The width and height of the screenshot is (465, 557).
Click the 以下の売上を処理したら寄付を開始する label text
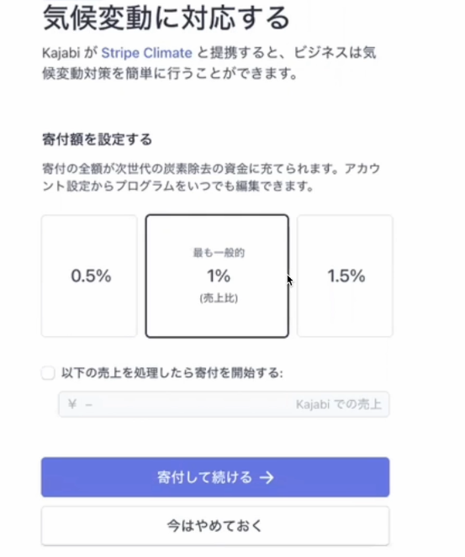point(172,373)
